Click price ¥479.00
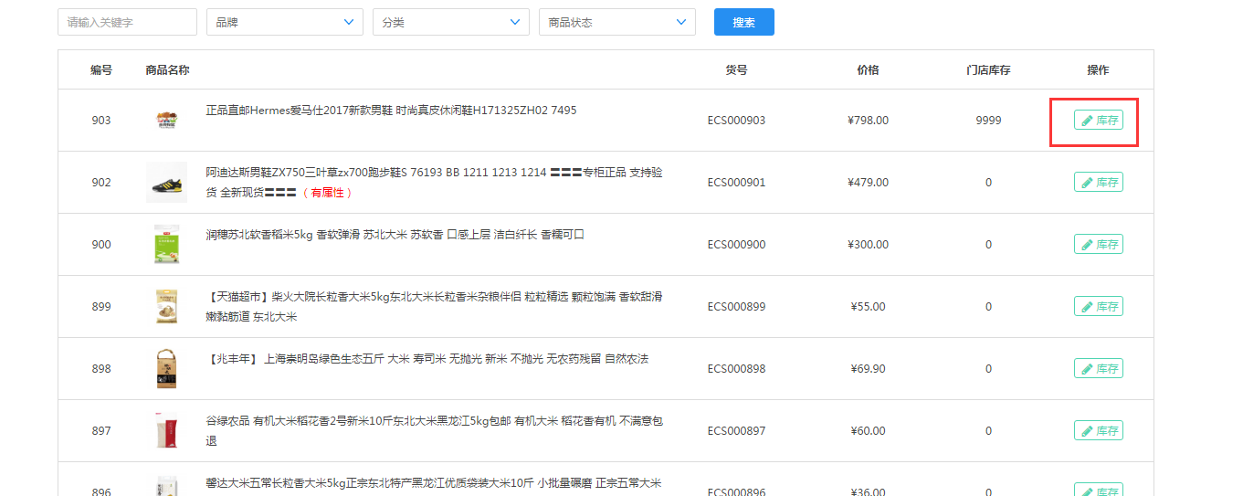 click(868, 183)
